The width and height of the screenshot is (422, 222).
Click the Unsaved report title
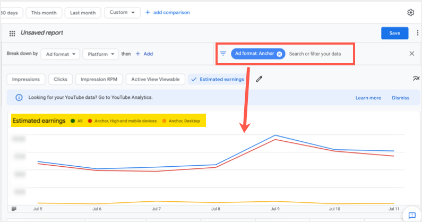(42, 33)
